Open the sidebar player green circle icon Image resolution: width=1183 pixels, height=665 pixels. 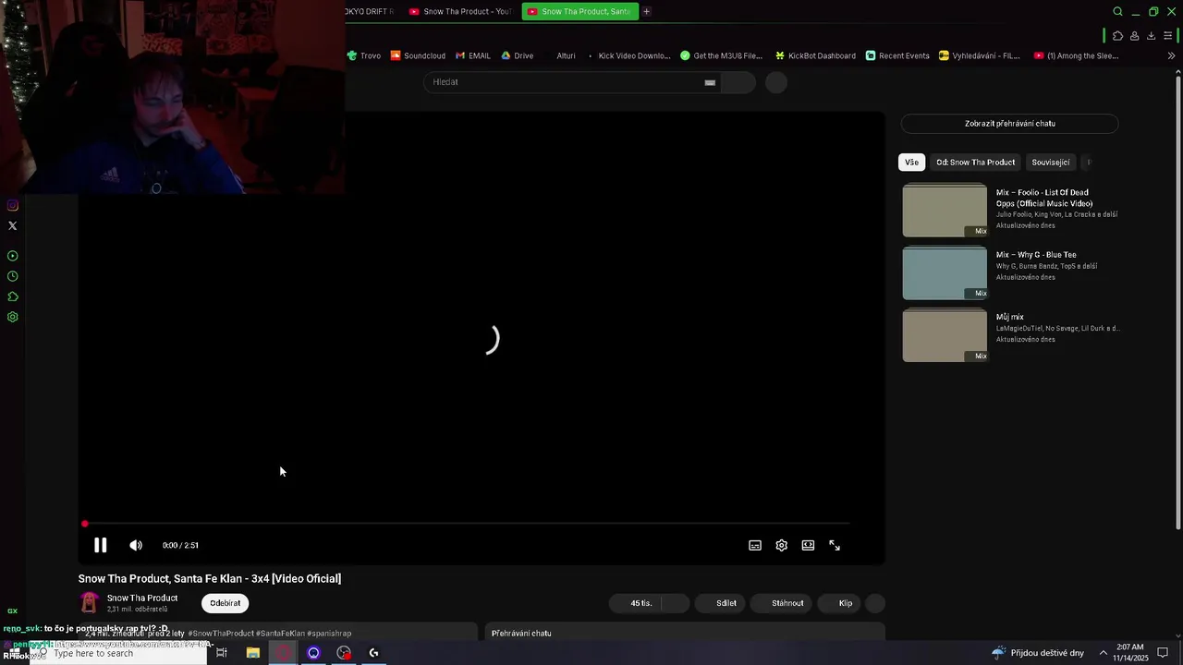pyautogui.click(x=12, y=256)
